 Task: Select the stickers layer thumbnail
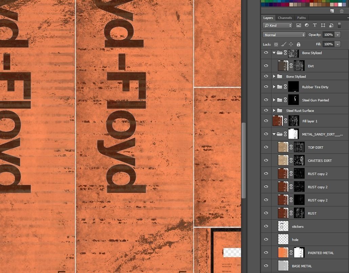(x=283, y=226)
